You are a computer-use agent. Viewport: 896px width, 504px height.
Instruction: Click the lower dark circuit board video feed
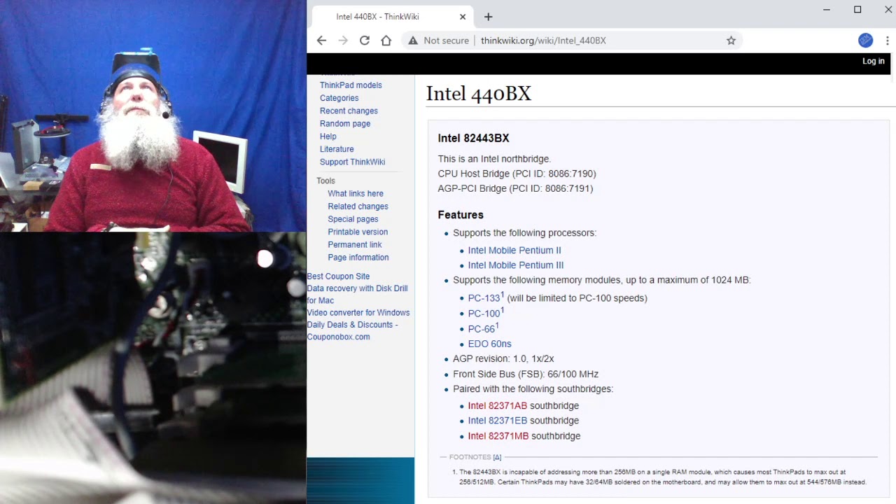click(153, 368)
